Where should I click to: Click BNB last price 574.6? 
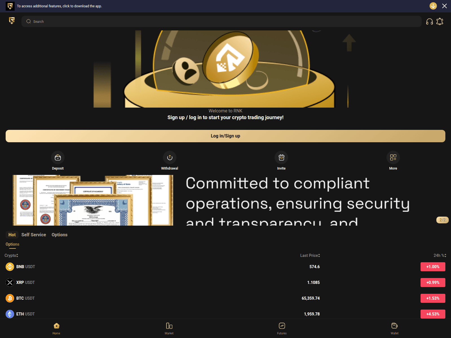[315, 267]
